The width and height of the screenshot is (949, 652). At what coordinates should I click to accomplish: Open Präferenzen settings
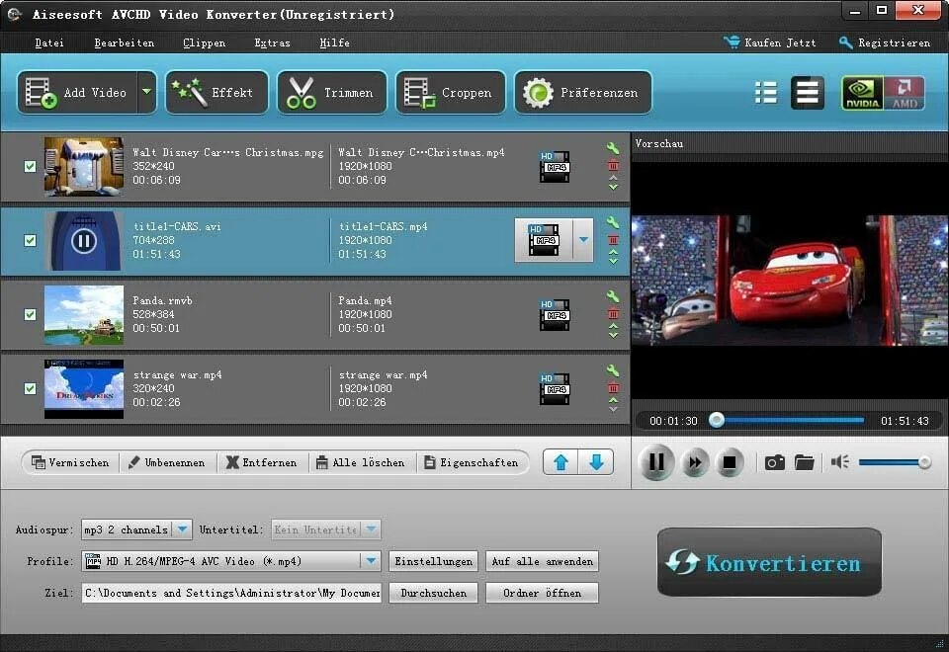click(583, 93)
